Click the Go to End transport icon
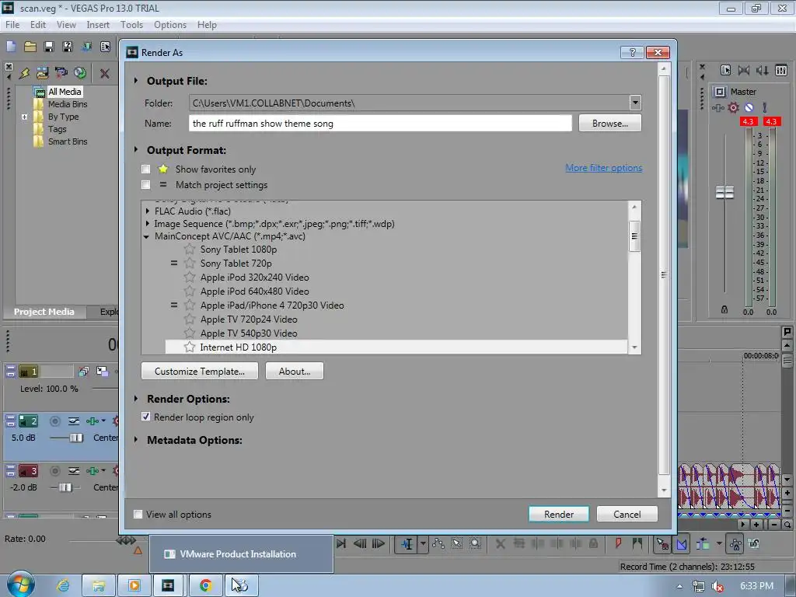The height and width of the screenshot is (597, 796). (x=341, y=543)
